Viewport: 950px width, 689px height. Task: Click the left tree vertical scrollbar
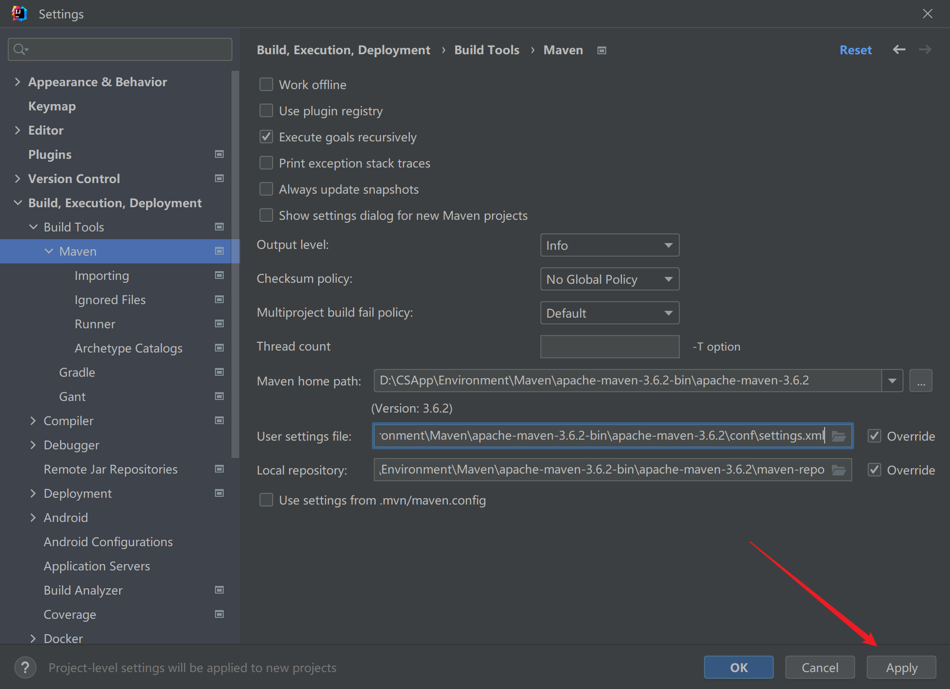(x=236, y=264)
